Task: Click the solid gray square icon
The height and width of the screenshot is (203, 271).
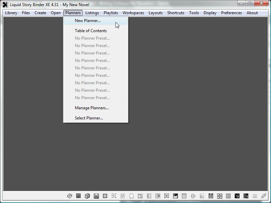Action: [x=105, y=196]
